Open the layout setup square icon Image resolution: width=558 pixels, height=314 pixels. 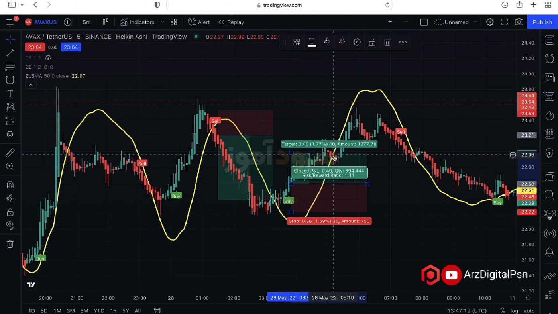[424, 22]
